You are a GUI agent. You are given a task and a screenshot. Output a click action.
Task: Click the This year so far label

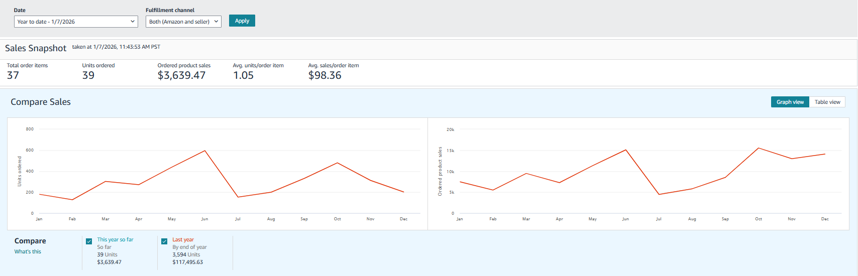[x=115, y=240]
